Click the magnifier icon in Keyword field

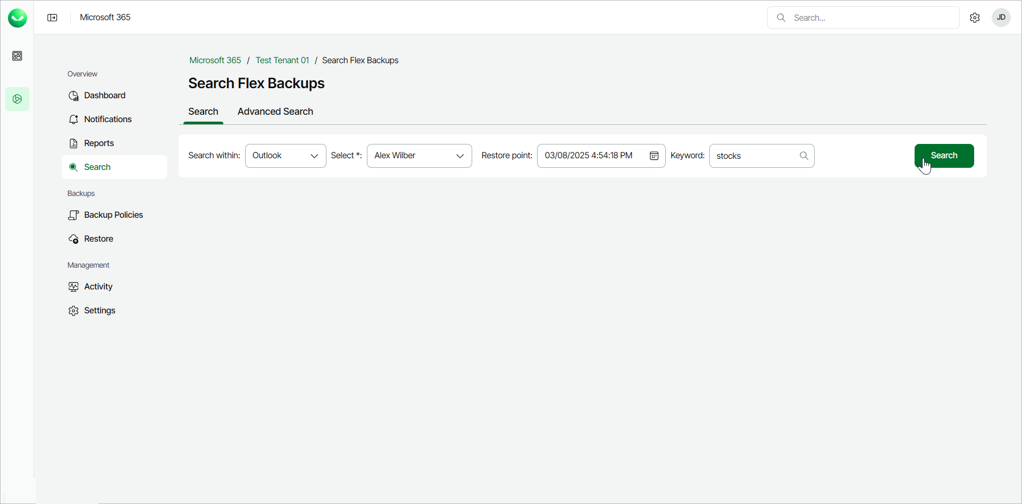pos(803,156)
